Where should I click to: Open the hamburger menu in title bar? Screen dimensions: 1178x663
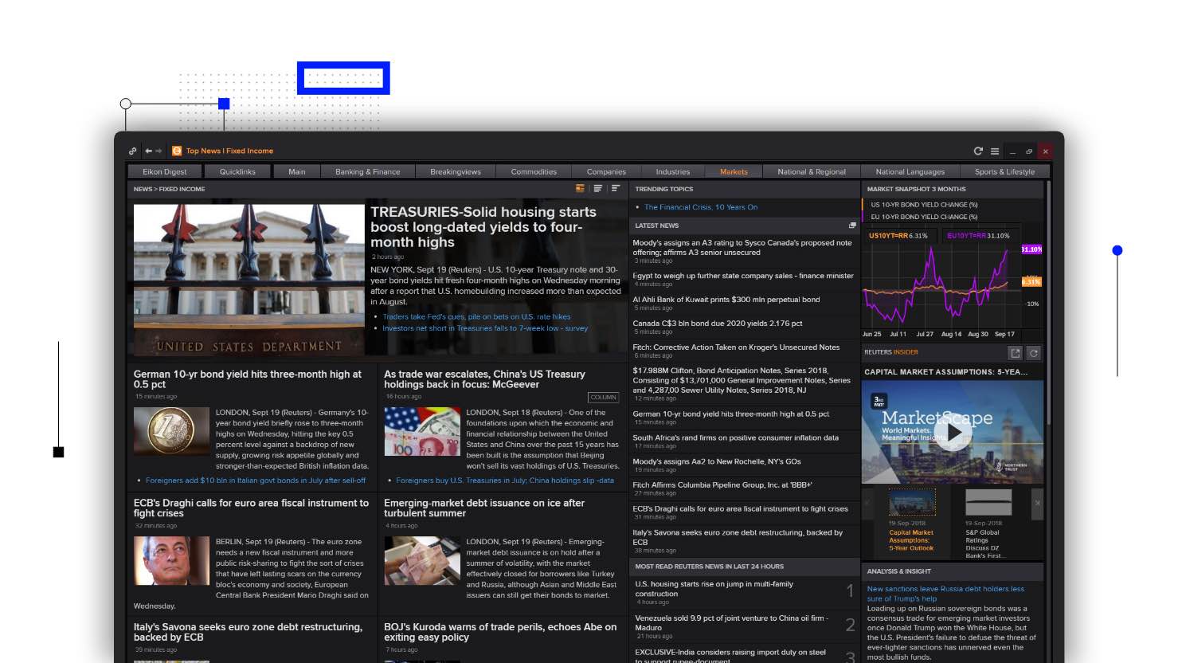click(x=994, y=151)
